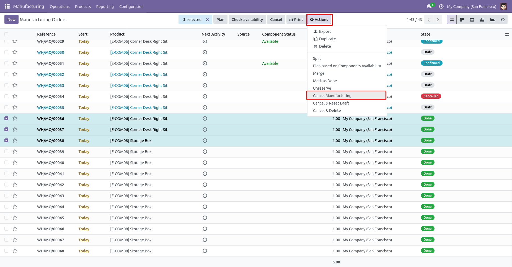Toggle the select-all header checkbox
Image resolution: width=512 pixels, height=267 pixels.
pyautogui.click(x=6, y=34)
